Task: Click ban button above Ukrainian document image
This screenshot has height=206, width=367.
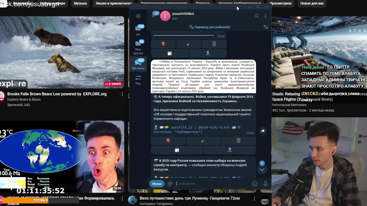Action: [163, 44]
